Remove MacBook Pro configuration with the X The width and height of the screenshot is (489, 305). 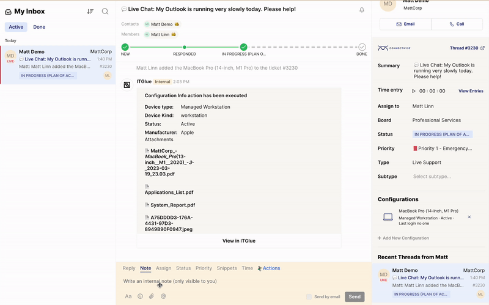coord(469,217)
